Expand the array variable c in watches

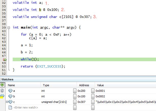7,102
